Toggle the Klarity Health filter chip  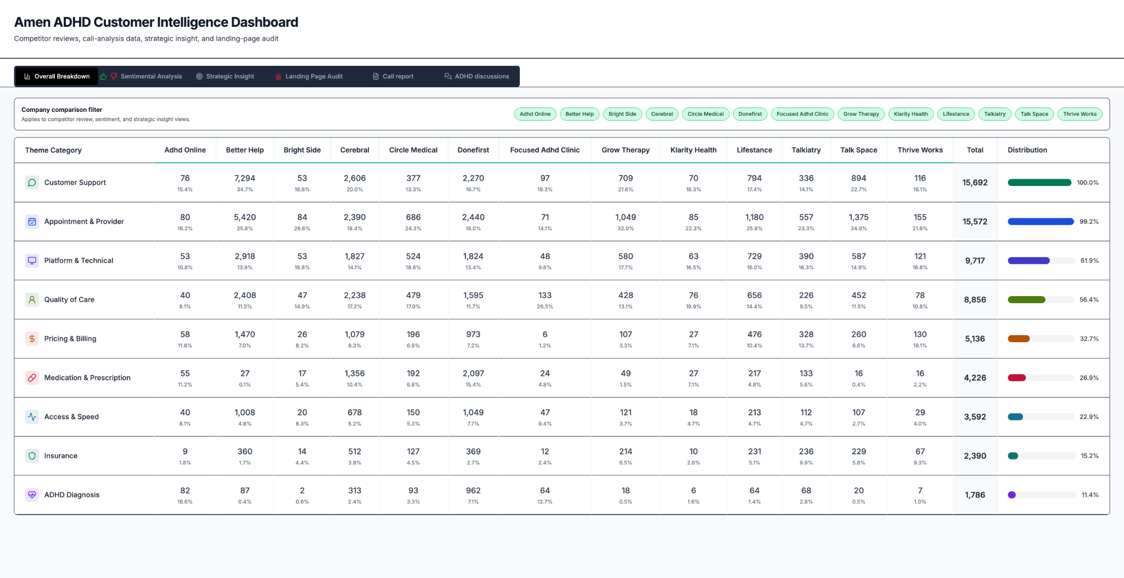[911, 114]
